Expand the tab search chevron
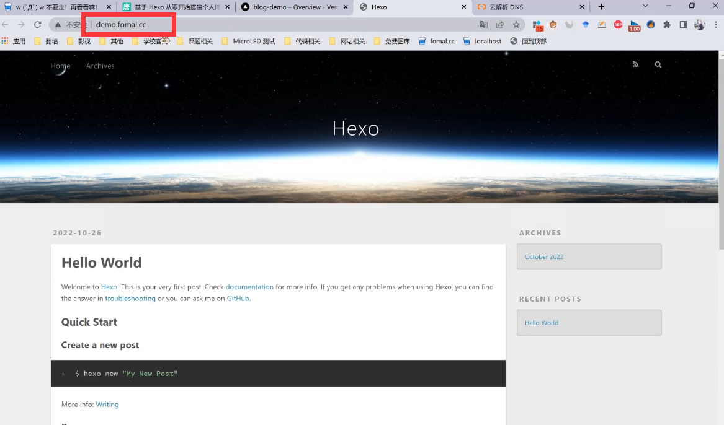Viewport: 724px width, 425px height. (645, 6)
